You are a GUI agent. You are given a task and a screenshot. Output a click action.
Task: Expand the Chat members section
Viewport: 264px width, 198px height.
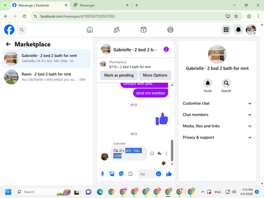coord(217,115)
